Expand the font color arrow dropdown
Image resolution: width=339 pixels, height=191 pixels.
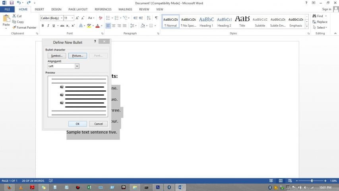102,26
